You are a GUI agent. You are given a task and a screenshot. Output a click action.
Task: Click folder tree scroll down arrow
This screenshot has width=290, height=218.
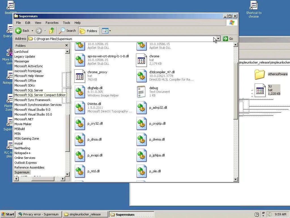coord(67,174)
